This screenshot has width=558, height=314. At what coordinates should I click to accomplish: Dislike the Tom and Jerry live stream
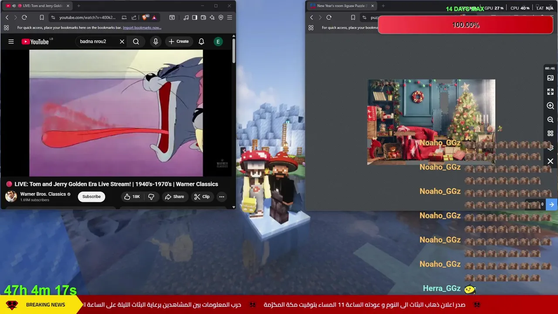coord(151,197)
